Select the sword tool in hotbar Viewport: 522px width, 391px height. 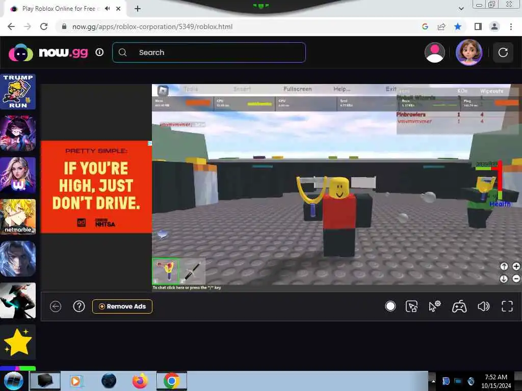[192, 271]
